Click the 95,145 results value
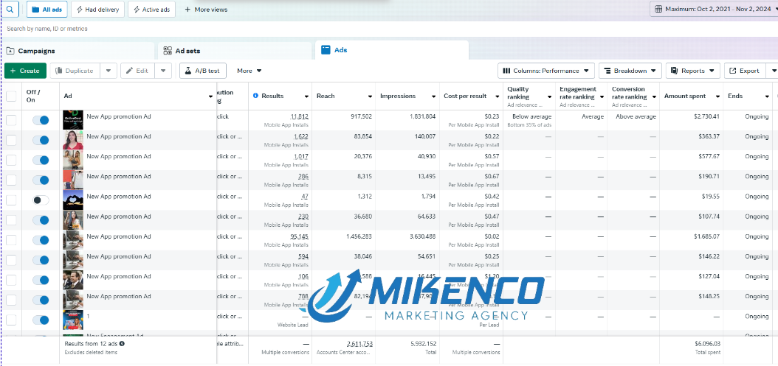The image size is (778, 366). click(x=299, y=236)
